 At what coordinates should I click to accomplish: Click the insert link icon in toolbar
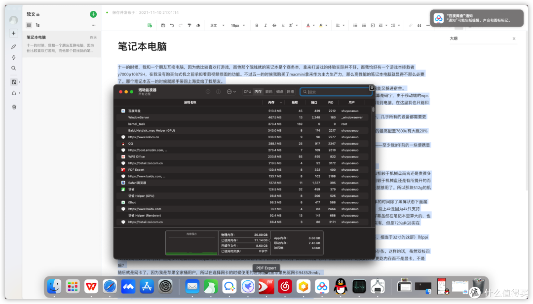[410, 25]
